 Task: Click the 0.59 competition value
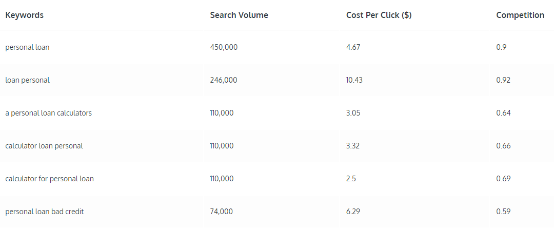click(x=504, y=212)
